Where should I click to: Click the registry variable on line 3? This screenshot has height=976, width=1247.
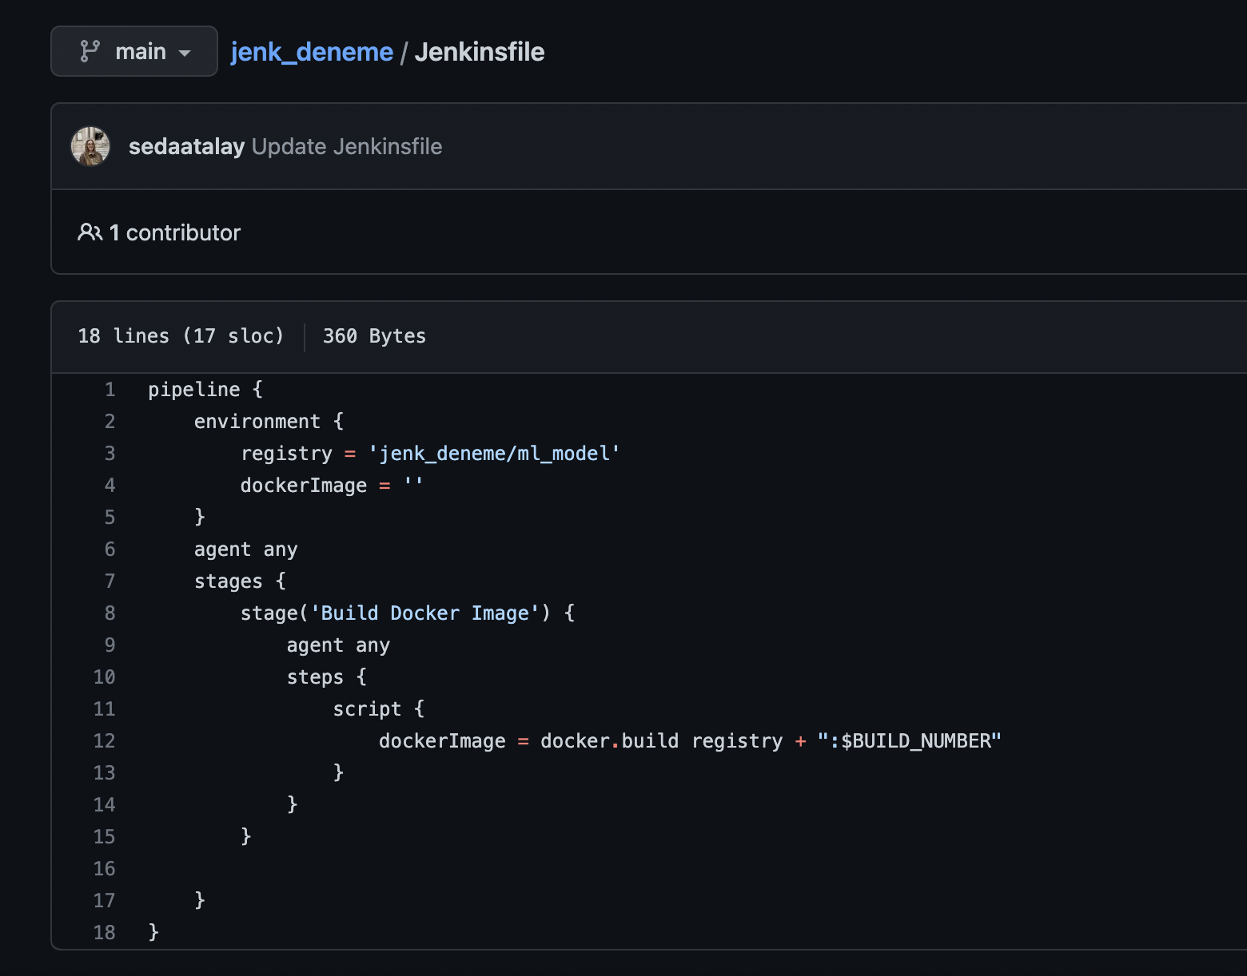pyautogui.click(x=287, y=453)
